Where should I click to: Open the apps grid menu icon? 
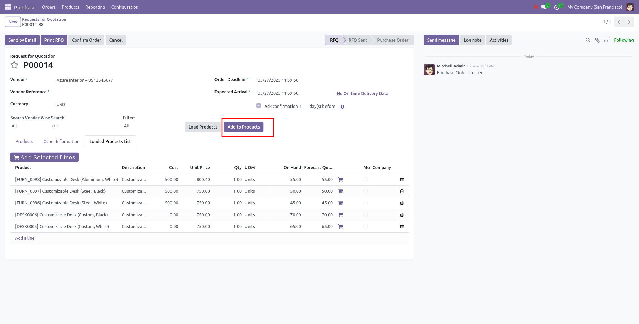pos(8,7)
